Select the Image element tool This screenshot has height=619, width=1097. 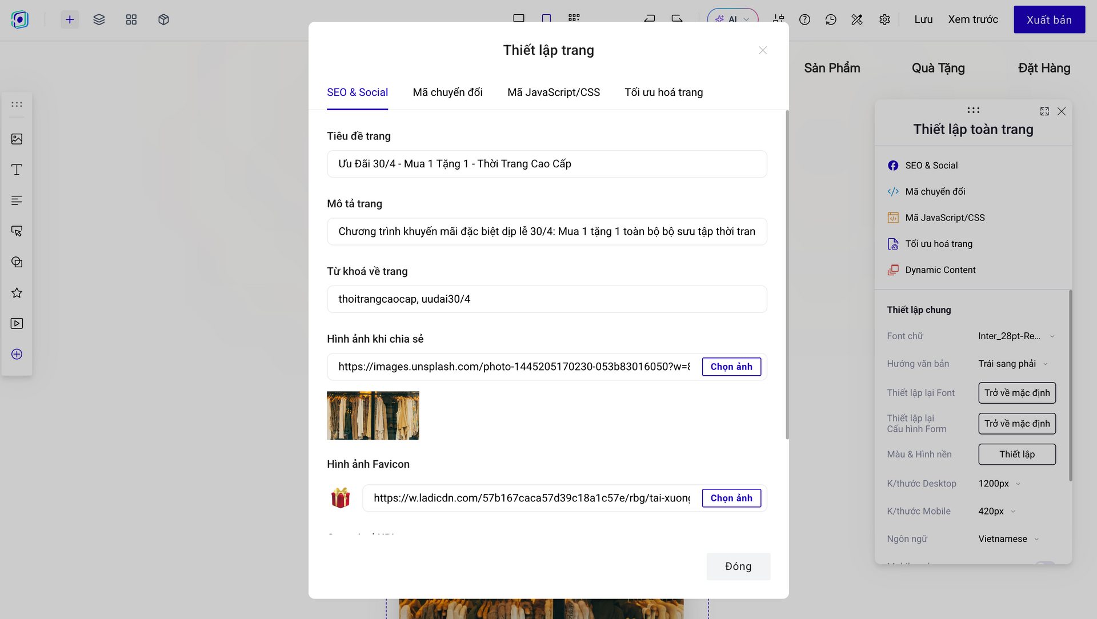pos(17,139)
